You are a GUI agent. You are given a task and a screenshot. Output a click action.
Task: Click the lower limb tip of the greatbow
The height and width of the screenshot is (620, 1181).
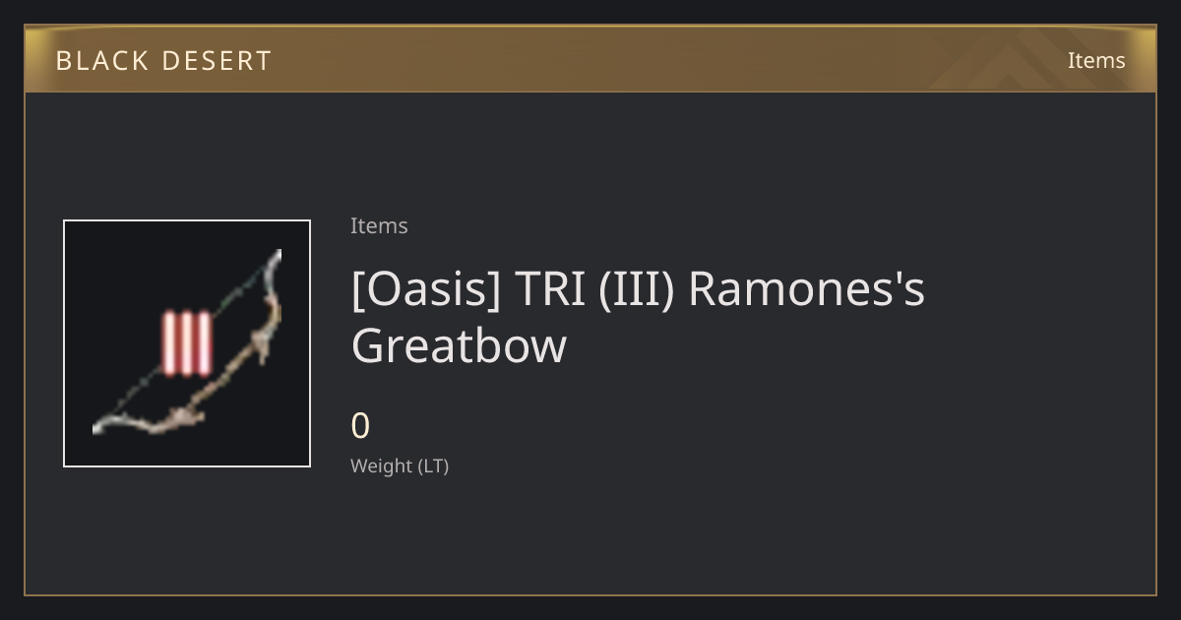(x=102, y=425)
